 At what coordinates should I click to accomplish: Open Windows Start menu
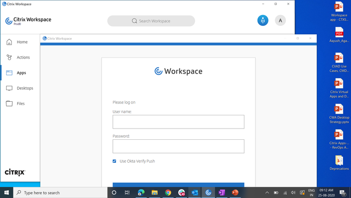pyautogui.click(x=7, y=193)
